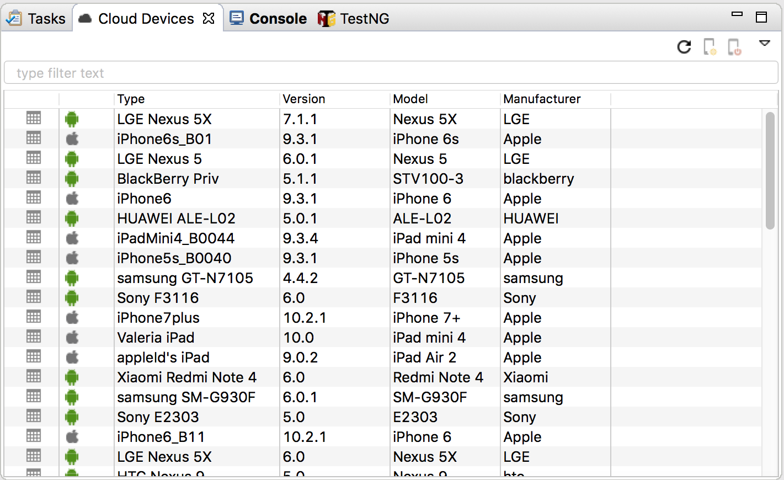Click the Apple icon for iPhone6s_B01
784x480 pixels.
pyautogui.click(x=72, y=139)
